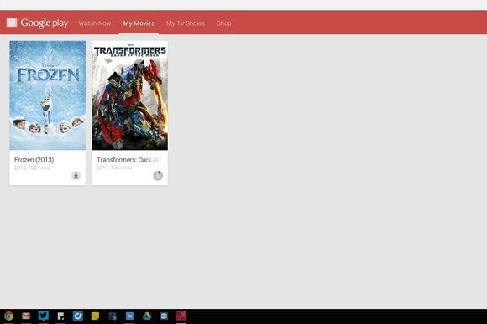Open the blue square app icon in the shelf
Image resolution: width=487 pixels, height=324 pixels.
pyautogui.click(x=129, y=316)
